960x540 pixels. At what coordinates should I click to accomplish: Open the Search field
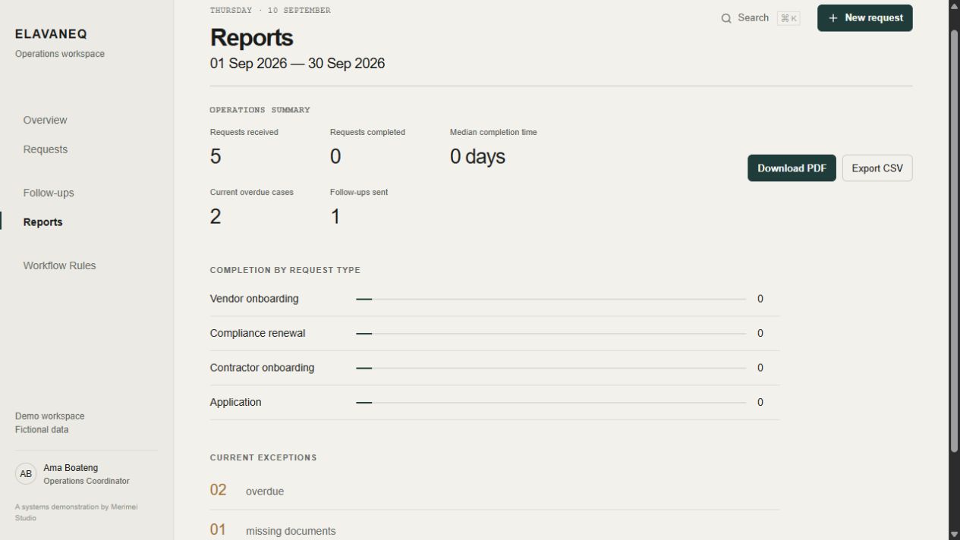(x=760, y=18)
